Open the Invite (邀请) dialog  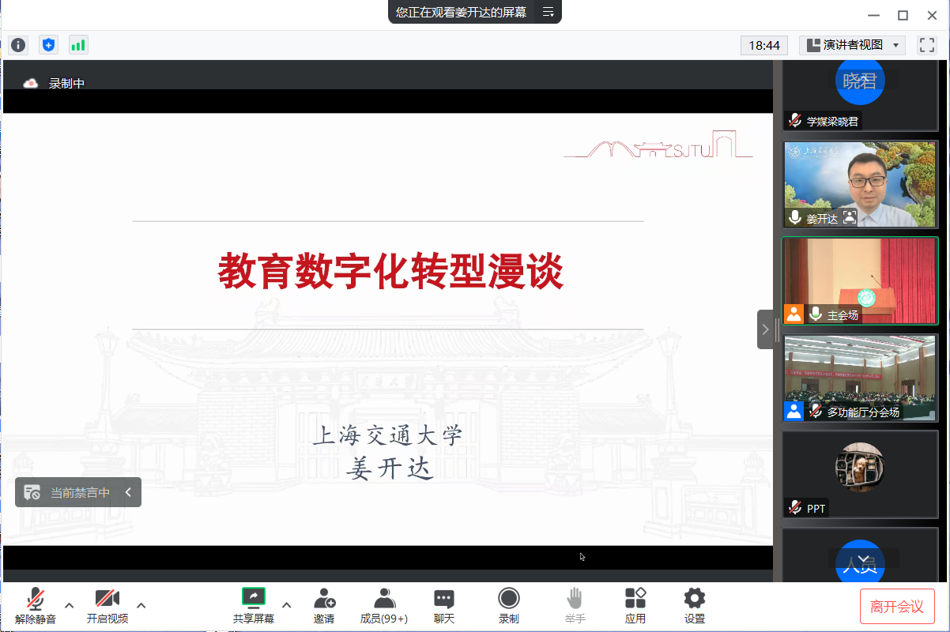tap(324, 606)
